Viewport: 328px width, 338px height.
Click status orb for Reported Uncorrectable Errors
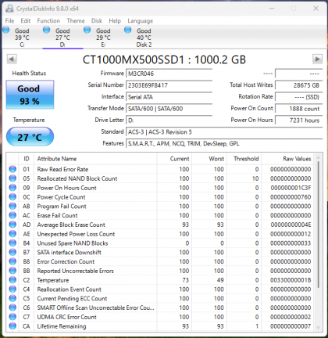pyautogui.click(x=12, y=271)
